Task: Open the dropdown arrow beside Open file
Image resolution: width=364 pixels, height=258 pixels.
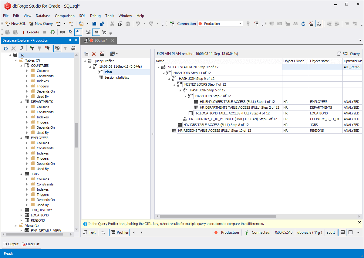Action: coord(88,24)
